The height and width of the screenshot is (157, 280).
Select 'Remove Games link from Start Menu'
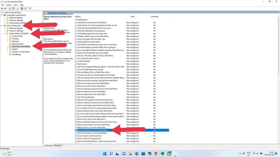91,92
